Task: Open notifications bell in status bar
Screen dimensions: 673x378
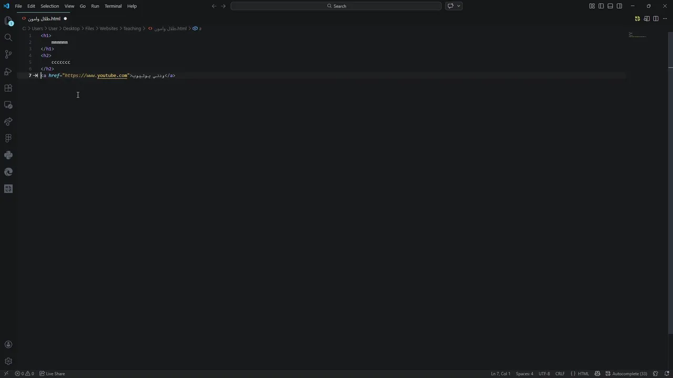Action: 666,374
